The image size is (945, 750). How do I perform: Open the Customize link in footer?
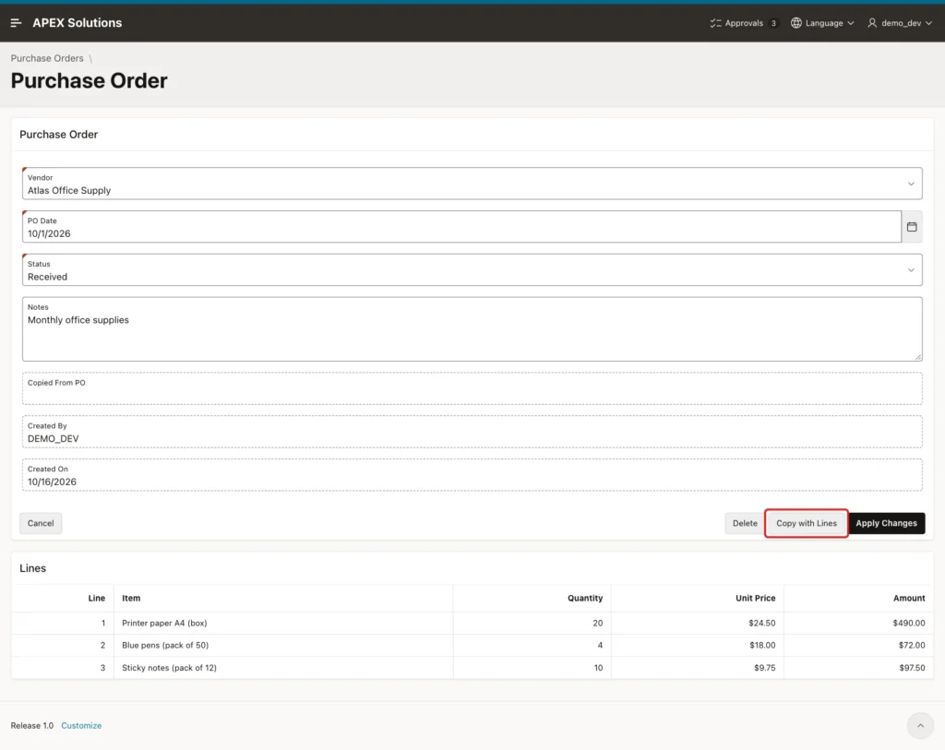tap(81, 725)
